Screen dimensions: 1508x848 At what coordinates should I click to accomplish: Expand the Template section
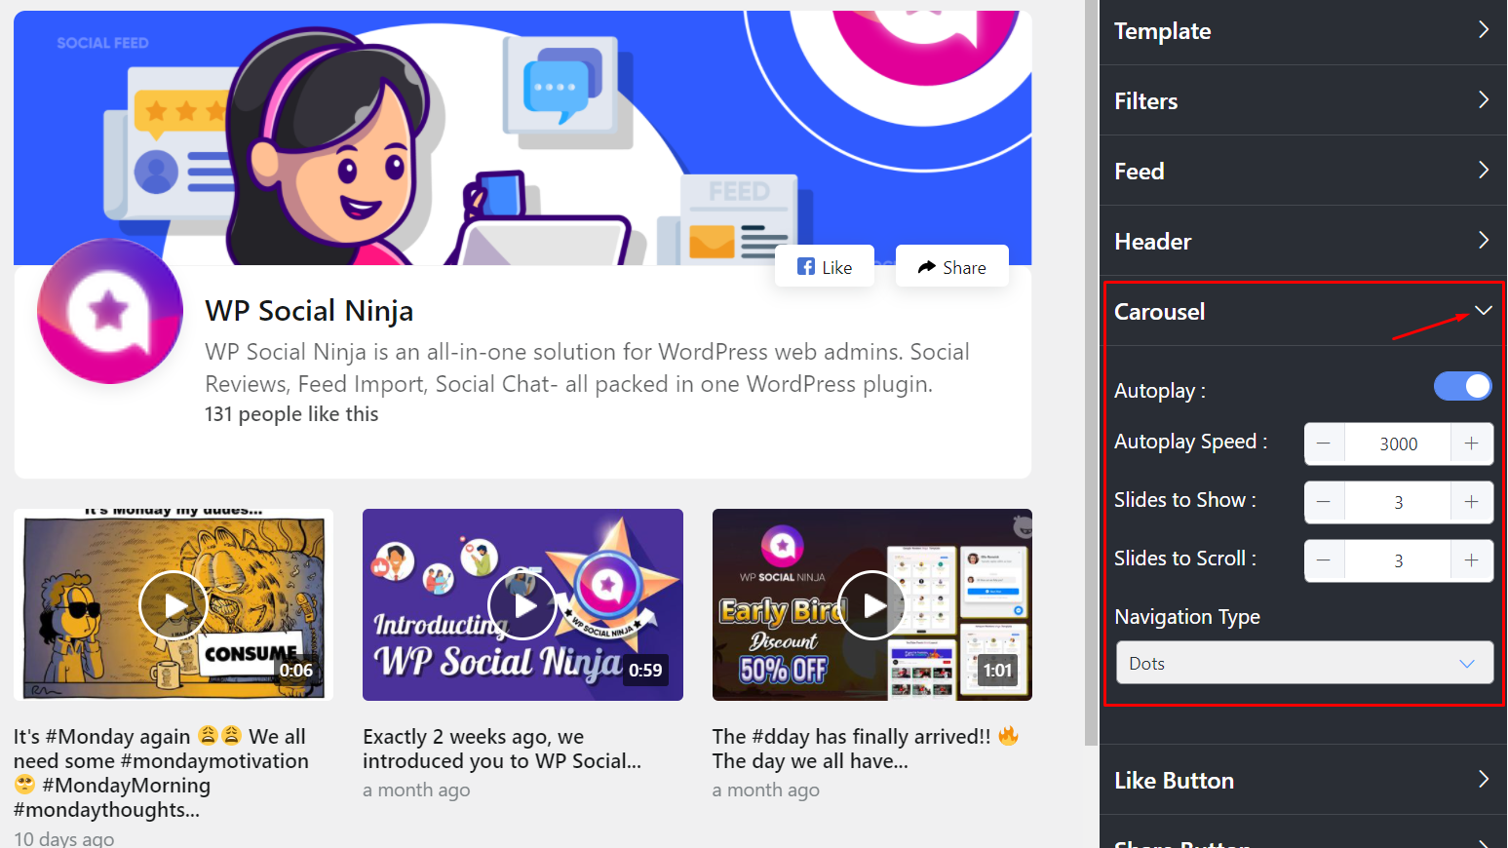1302,31
